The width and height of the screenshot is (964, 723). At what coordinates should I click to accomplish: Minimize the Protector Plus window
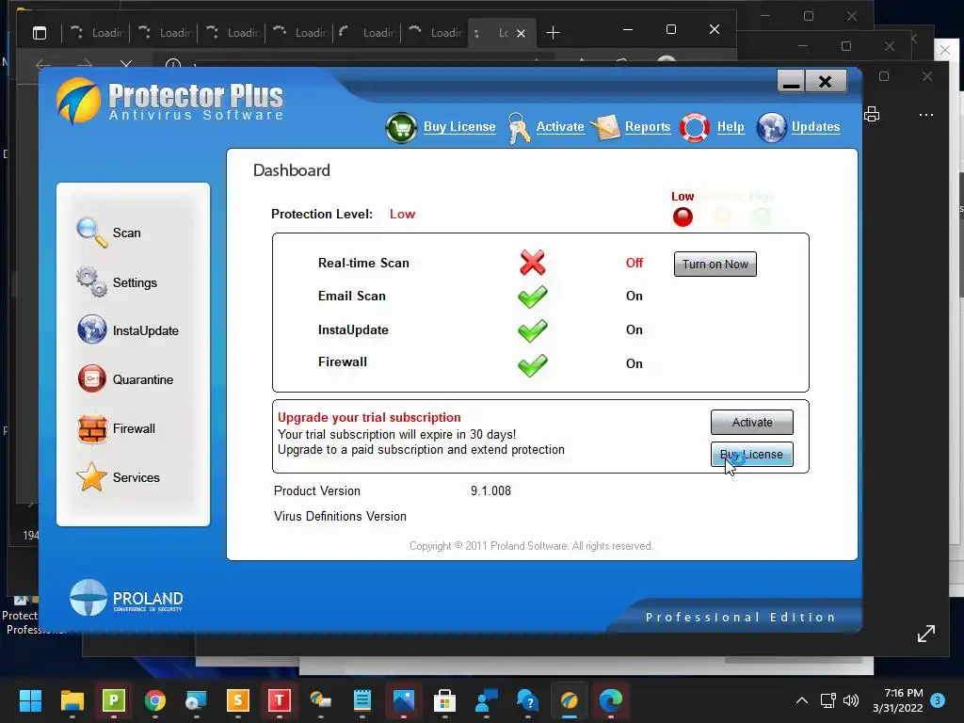pos(791,81)
